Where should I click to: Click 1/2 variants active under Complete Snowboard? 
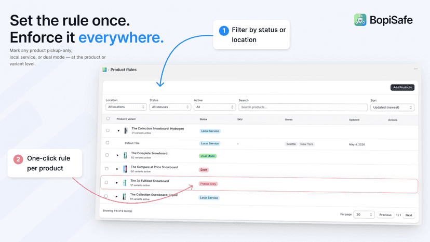click(x=141, y=158)
